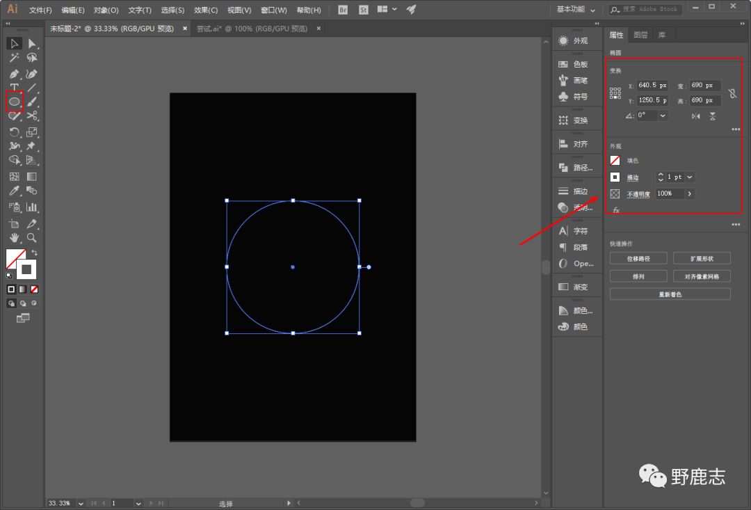Select the Eyedropper tool
The height and width of the screenshot is (510, 751).
tap(14, 191)
